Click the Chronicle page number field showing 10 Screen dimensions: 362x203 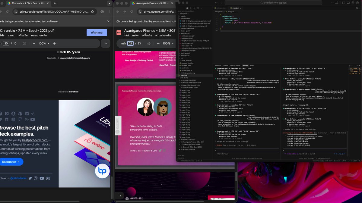[x=6, y=43]
